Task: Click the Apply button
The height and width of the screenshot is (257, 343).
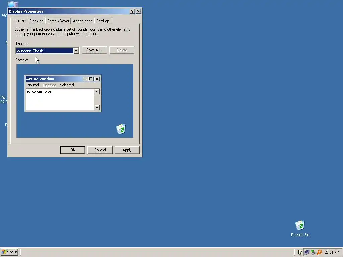Action: click(x=127, y=150)
